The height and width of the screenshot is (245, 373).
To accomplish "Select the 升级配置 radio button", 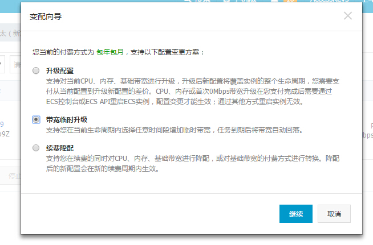I will pyautogui.click(x=37, y=70).
